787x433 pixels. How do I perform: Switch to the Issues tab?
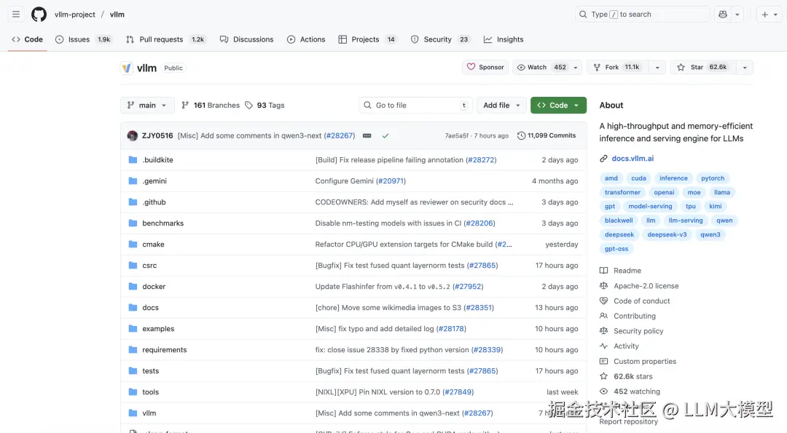83,39
